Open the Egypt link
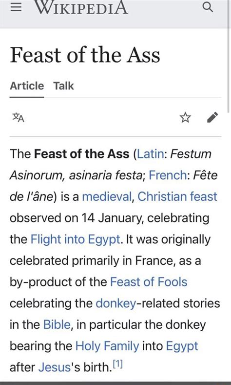 pyautogui.click(x=182, y=346)
